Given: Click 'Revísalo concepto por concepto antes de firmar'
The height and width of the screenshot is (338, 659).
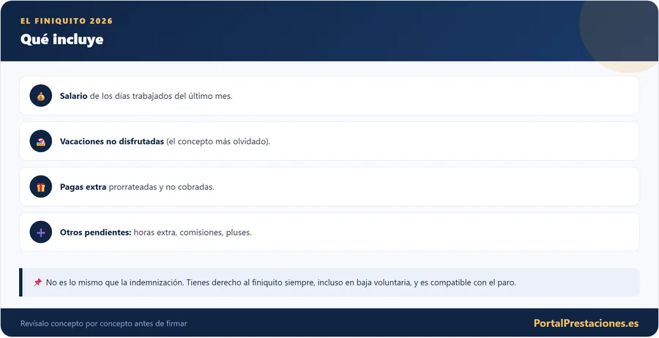Looking at the screenshot, I should click(104, 323).
